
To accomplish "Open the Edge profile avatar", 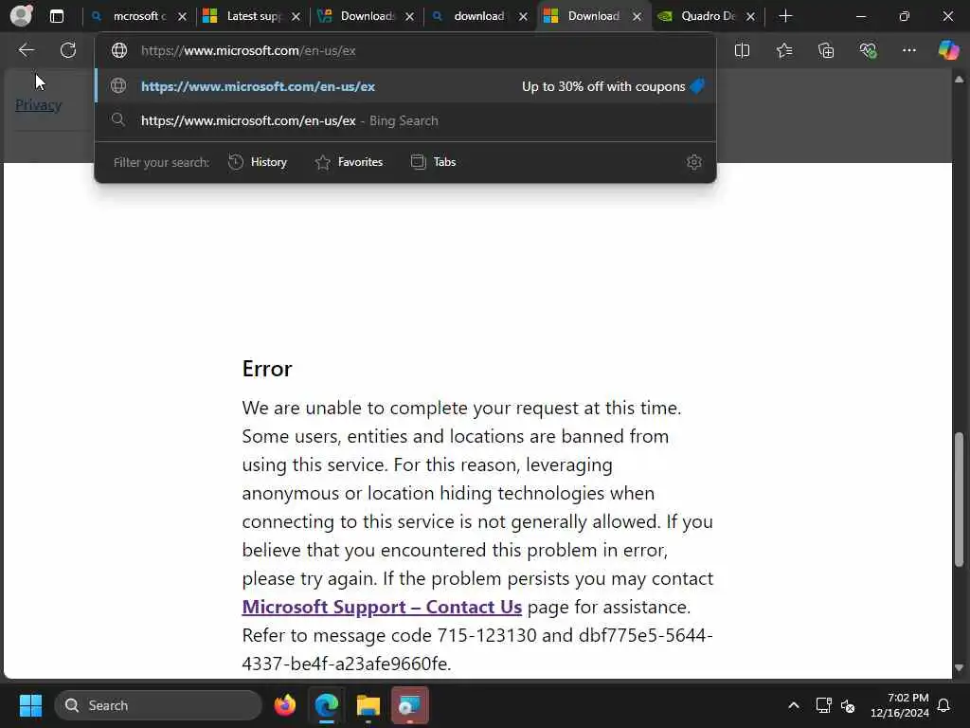I will 22,16.
